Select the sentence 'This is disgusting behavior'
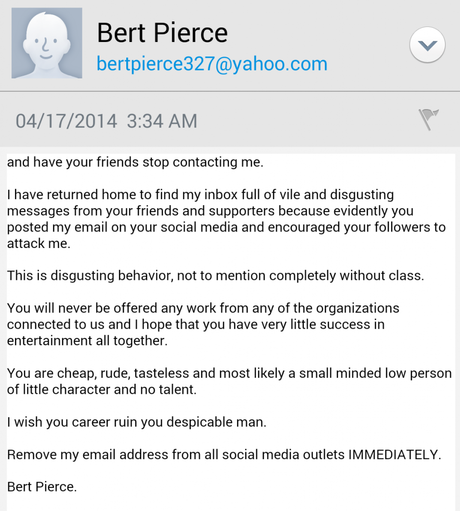Screen dimensions: 460x511 tap(216, 275)
